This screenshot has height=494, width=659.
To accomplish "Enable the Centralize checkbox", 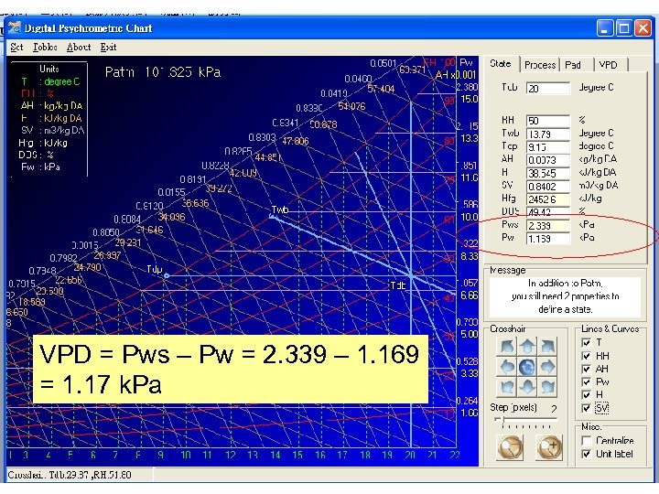I will tap(586, 441).
